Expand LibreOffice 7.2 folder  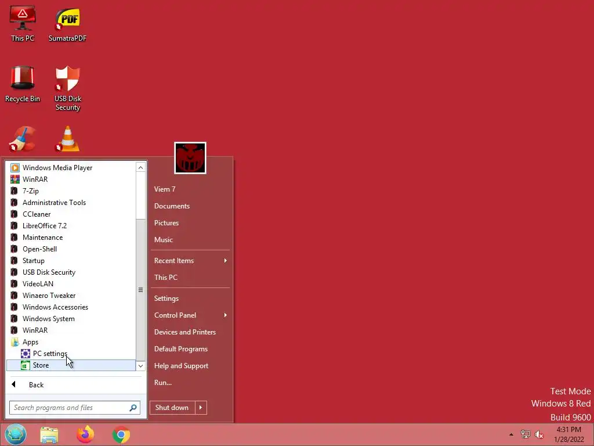pyautogui.click(x=71, y=226)
